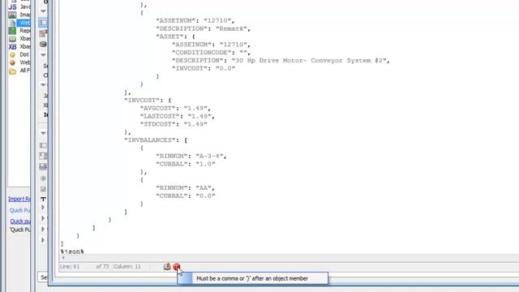Click the database cylinder icon in side panel
The image size is (519, 292).
point(43,44)
